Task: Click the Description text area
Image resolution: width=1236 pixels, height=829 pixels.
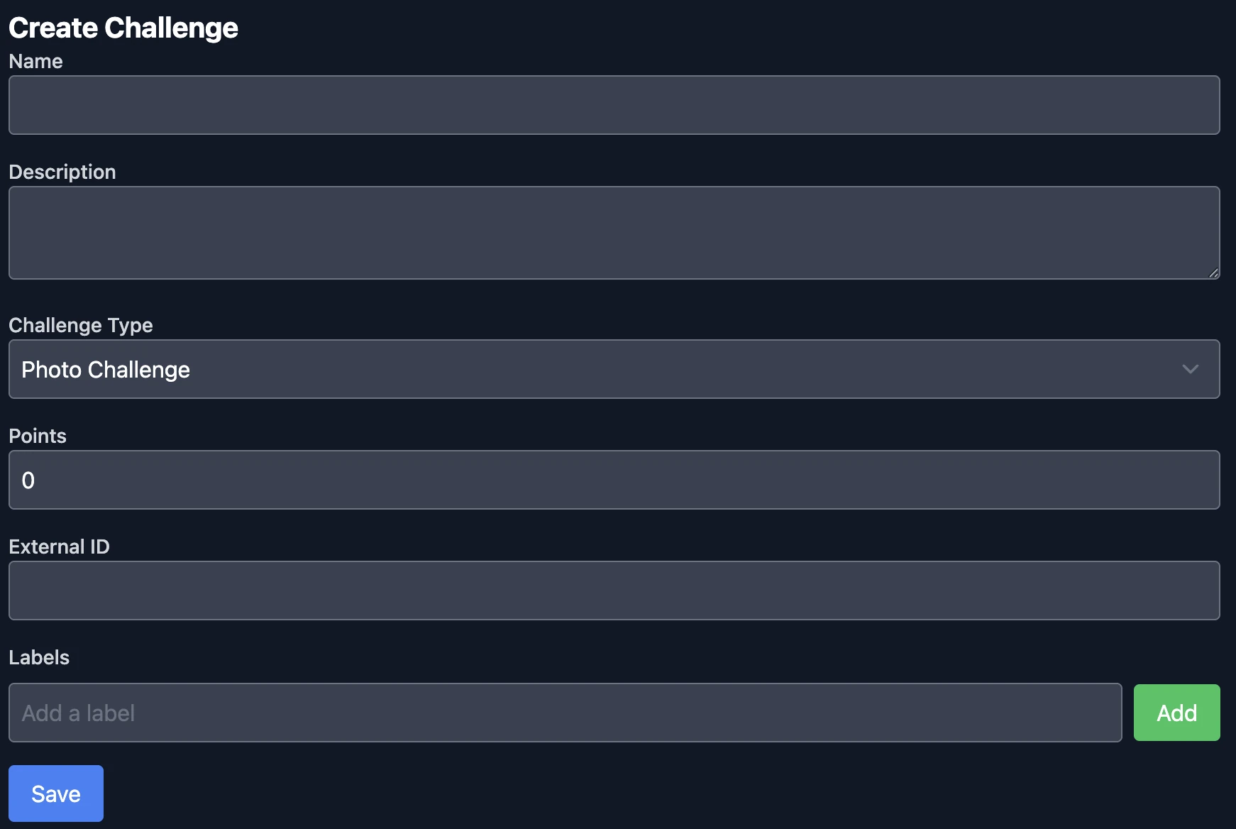Action: coord(614,233)
